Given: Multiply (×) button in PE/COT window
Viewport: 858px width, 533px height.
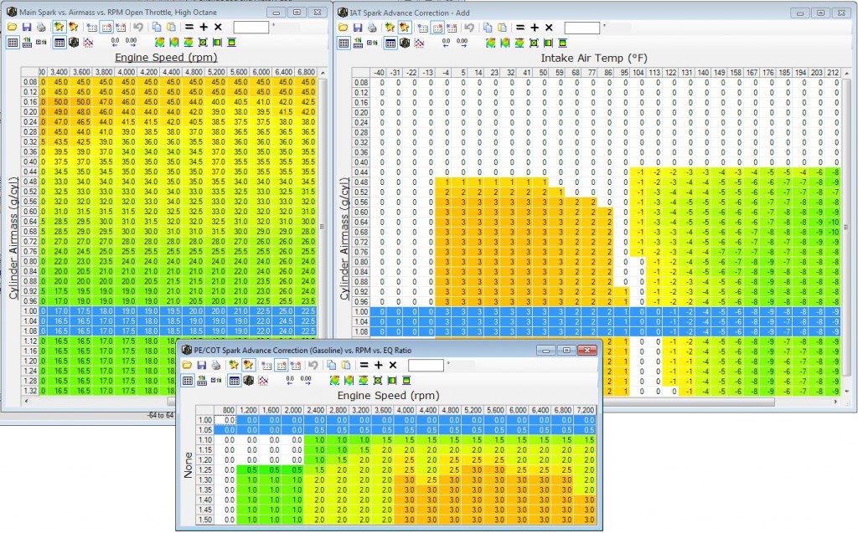Looking at the screenshot, I should point(393,365).
